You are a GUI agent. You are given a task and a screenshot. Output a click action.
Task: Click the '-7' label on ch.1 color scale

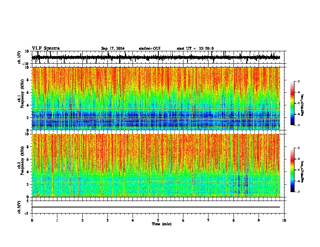tap(298, 125)
